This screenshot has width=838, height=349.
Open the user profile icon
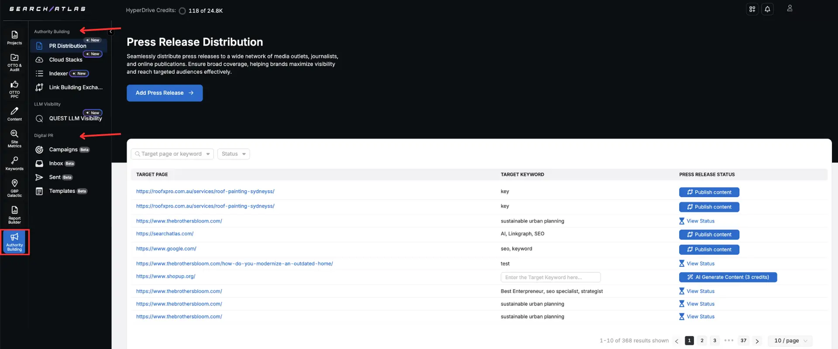click(790, 8)
